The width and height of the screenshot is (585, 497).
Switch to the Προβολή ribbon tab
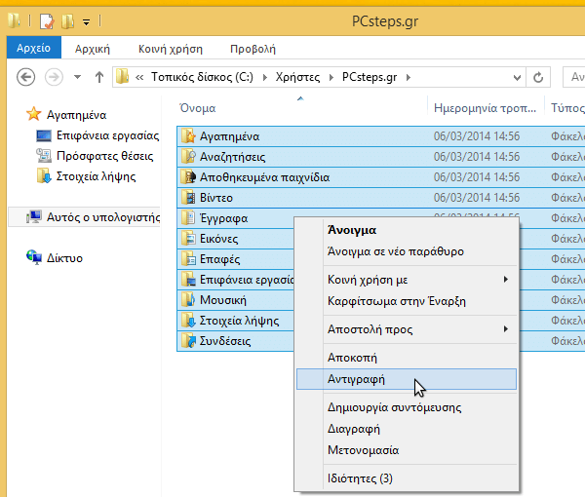(x=253, y=49)
